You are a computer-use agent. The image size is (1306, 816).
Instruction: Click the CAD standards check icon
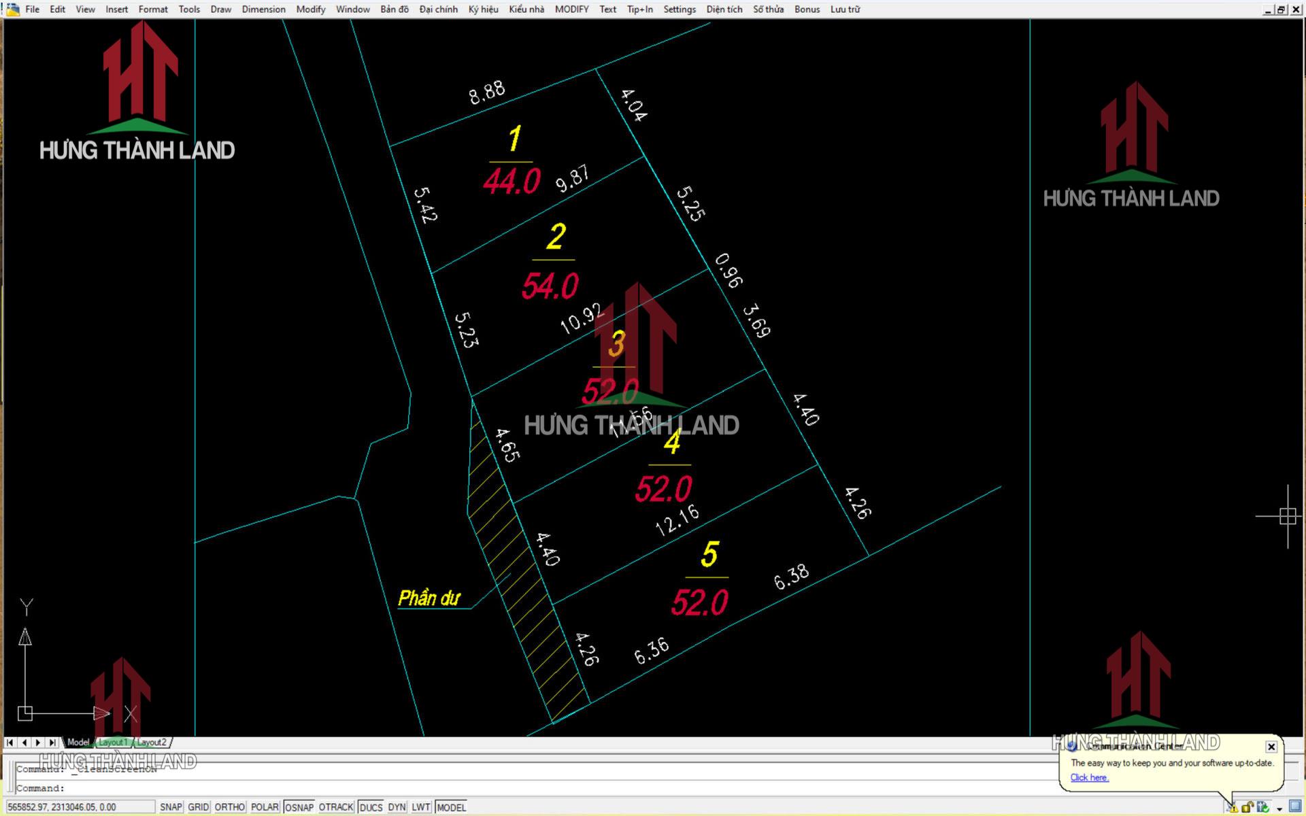tap(1263, 807)
